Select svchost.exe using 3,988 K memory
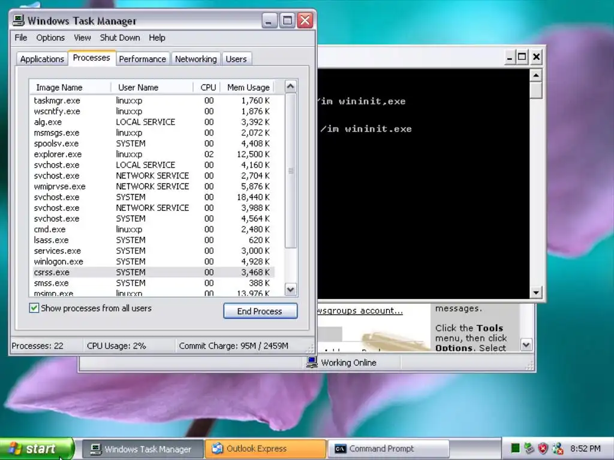Image resolution: width=614 pixels, height=460 pixels. 153,208
